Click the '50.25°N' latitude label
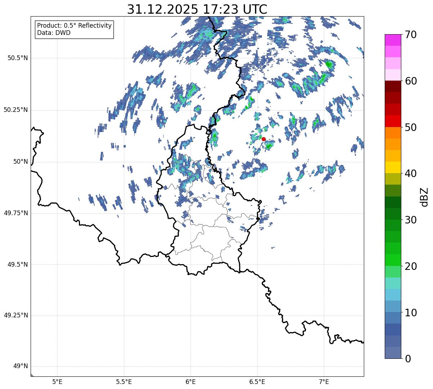 (x=16, y=110)
